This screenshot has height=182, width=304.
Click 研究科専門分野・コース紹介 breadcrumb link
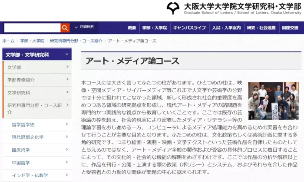tap(76, 41)
